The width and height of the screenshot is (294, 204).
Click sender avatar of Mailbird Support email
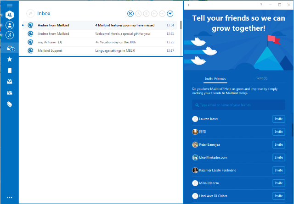click(x=30, y=50)
